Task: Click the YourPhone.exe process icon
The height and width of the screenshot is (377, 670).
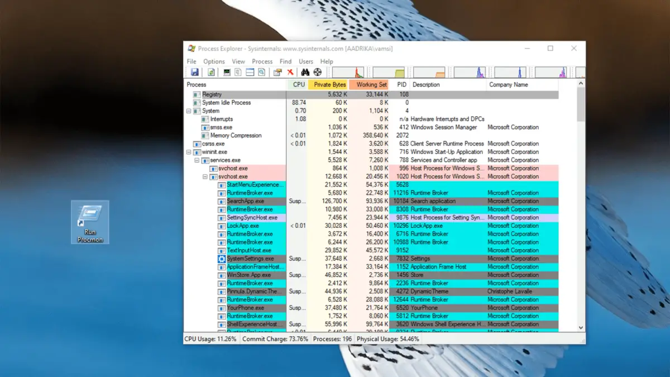Action: [222, 308]
